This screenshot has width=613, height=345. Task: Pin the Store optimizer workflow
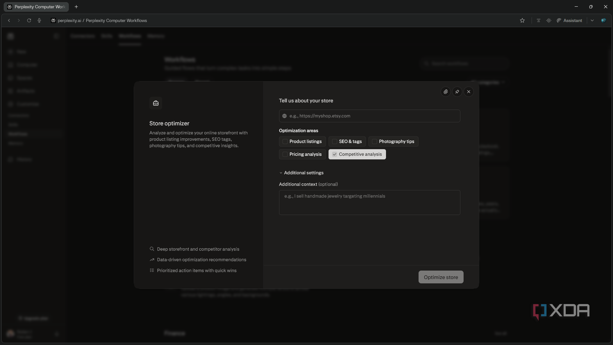(x=457, y=91)
